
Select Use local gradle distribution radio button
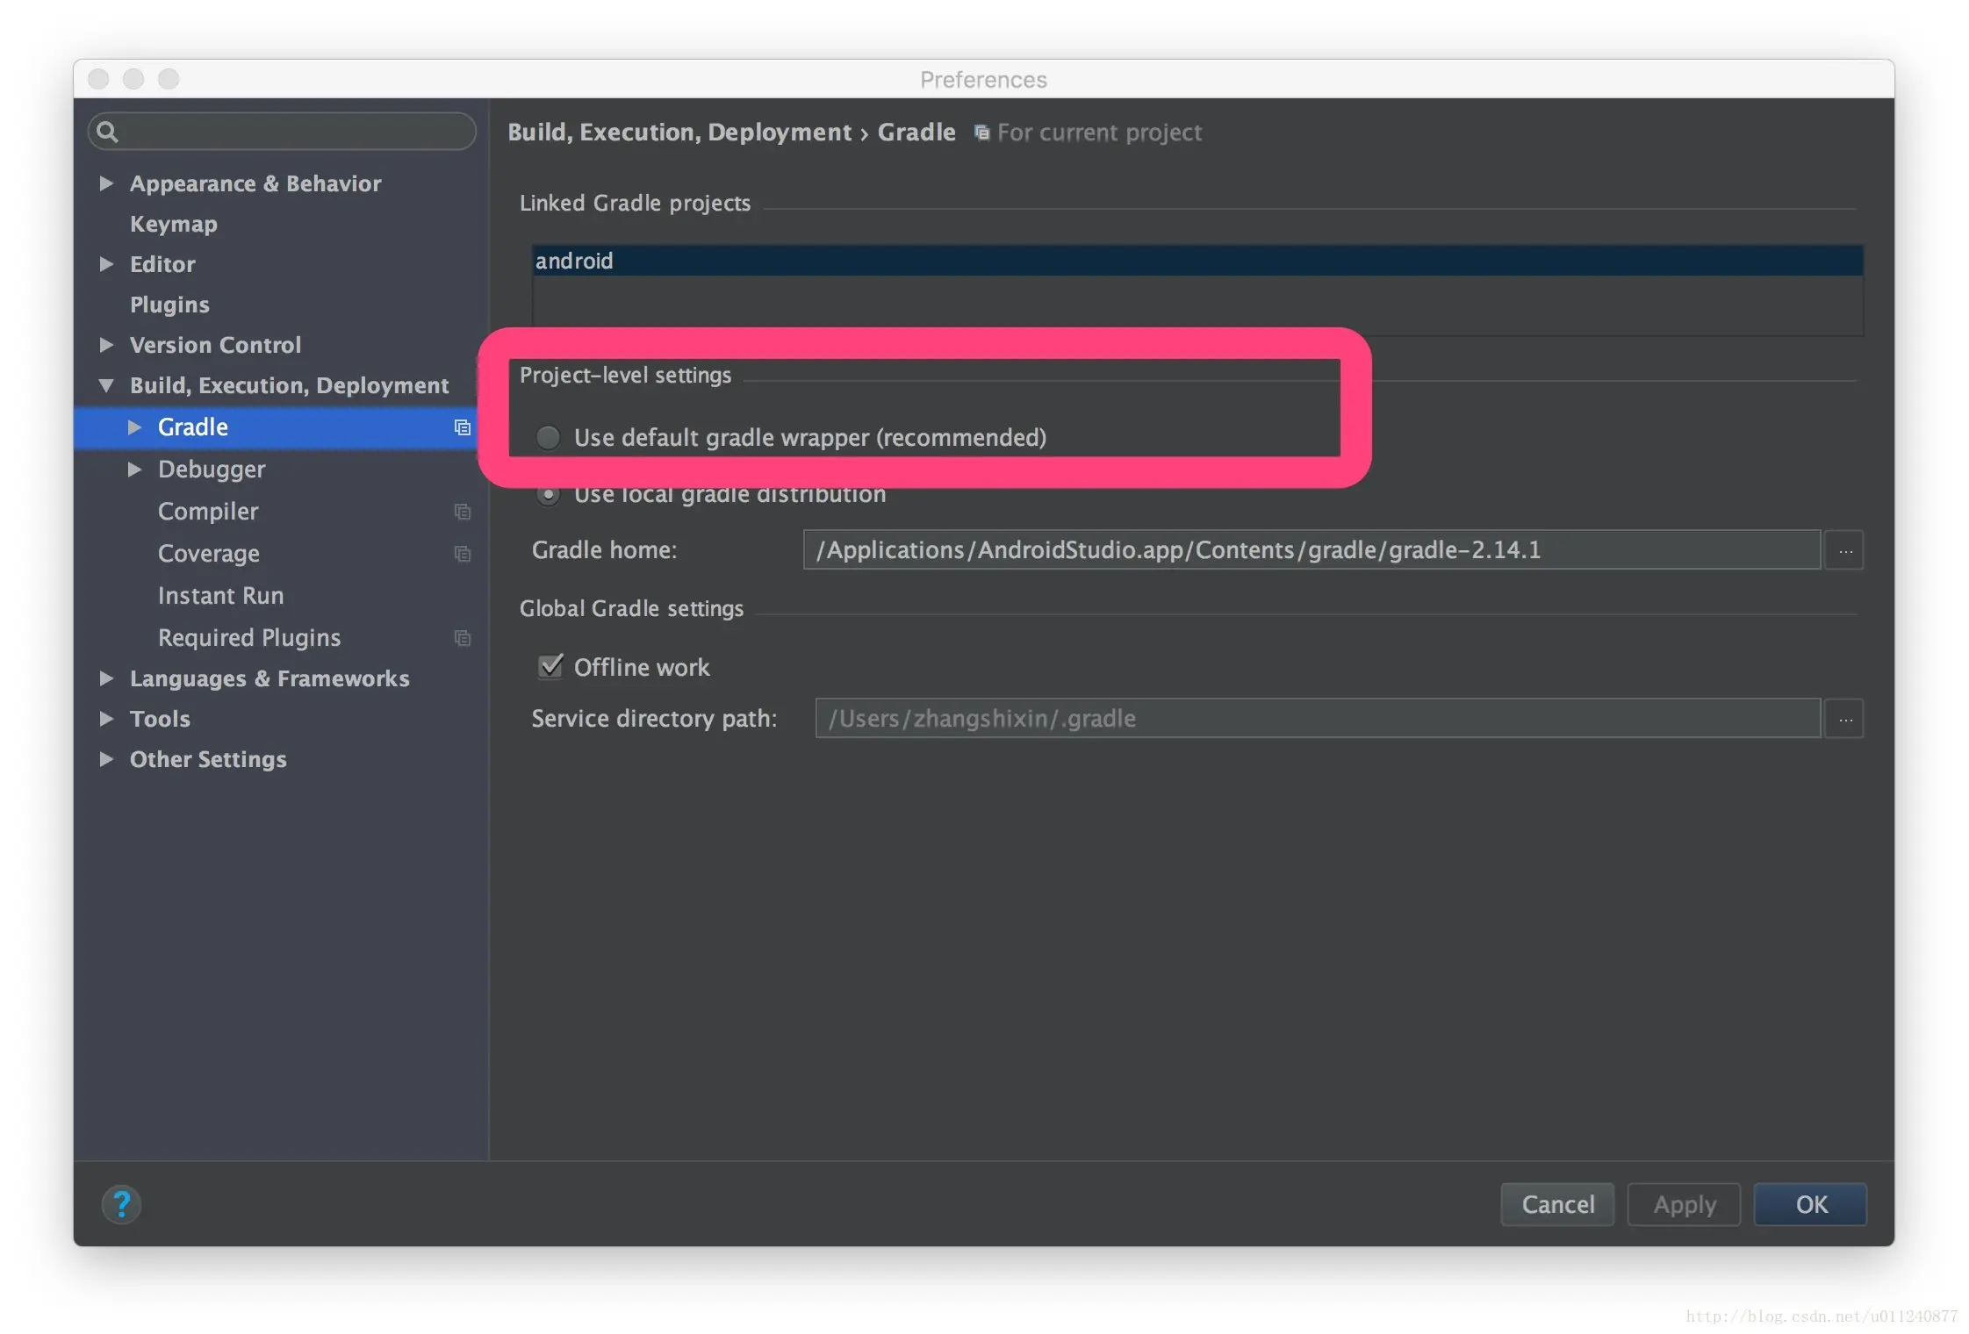[x=548, y=495]
